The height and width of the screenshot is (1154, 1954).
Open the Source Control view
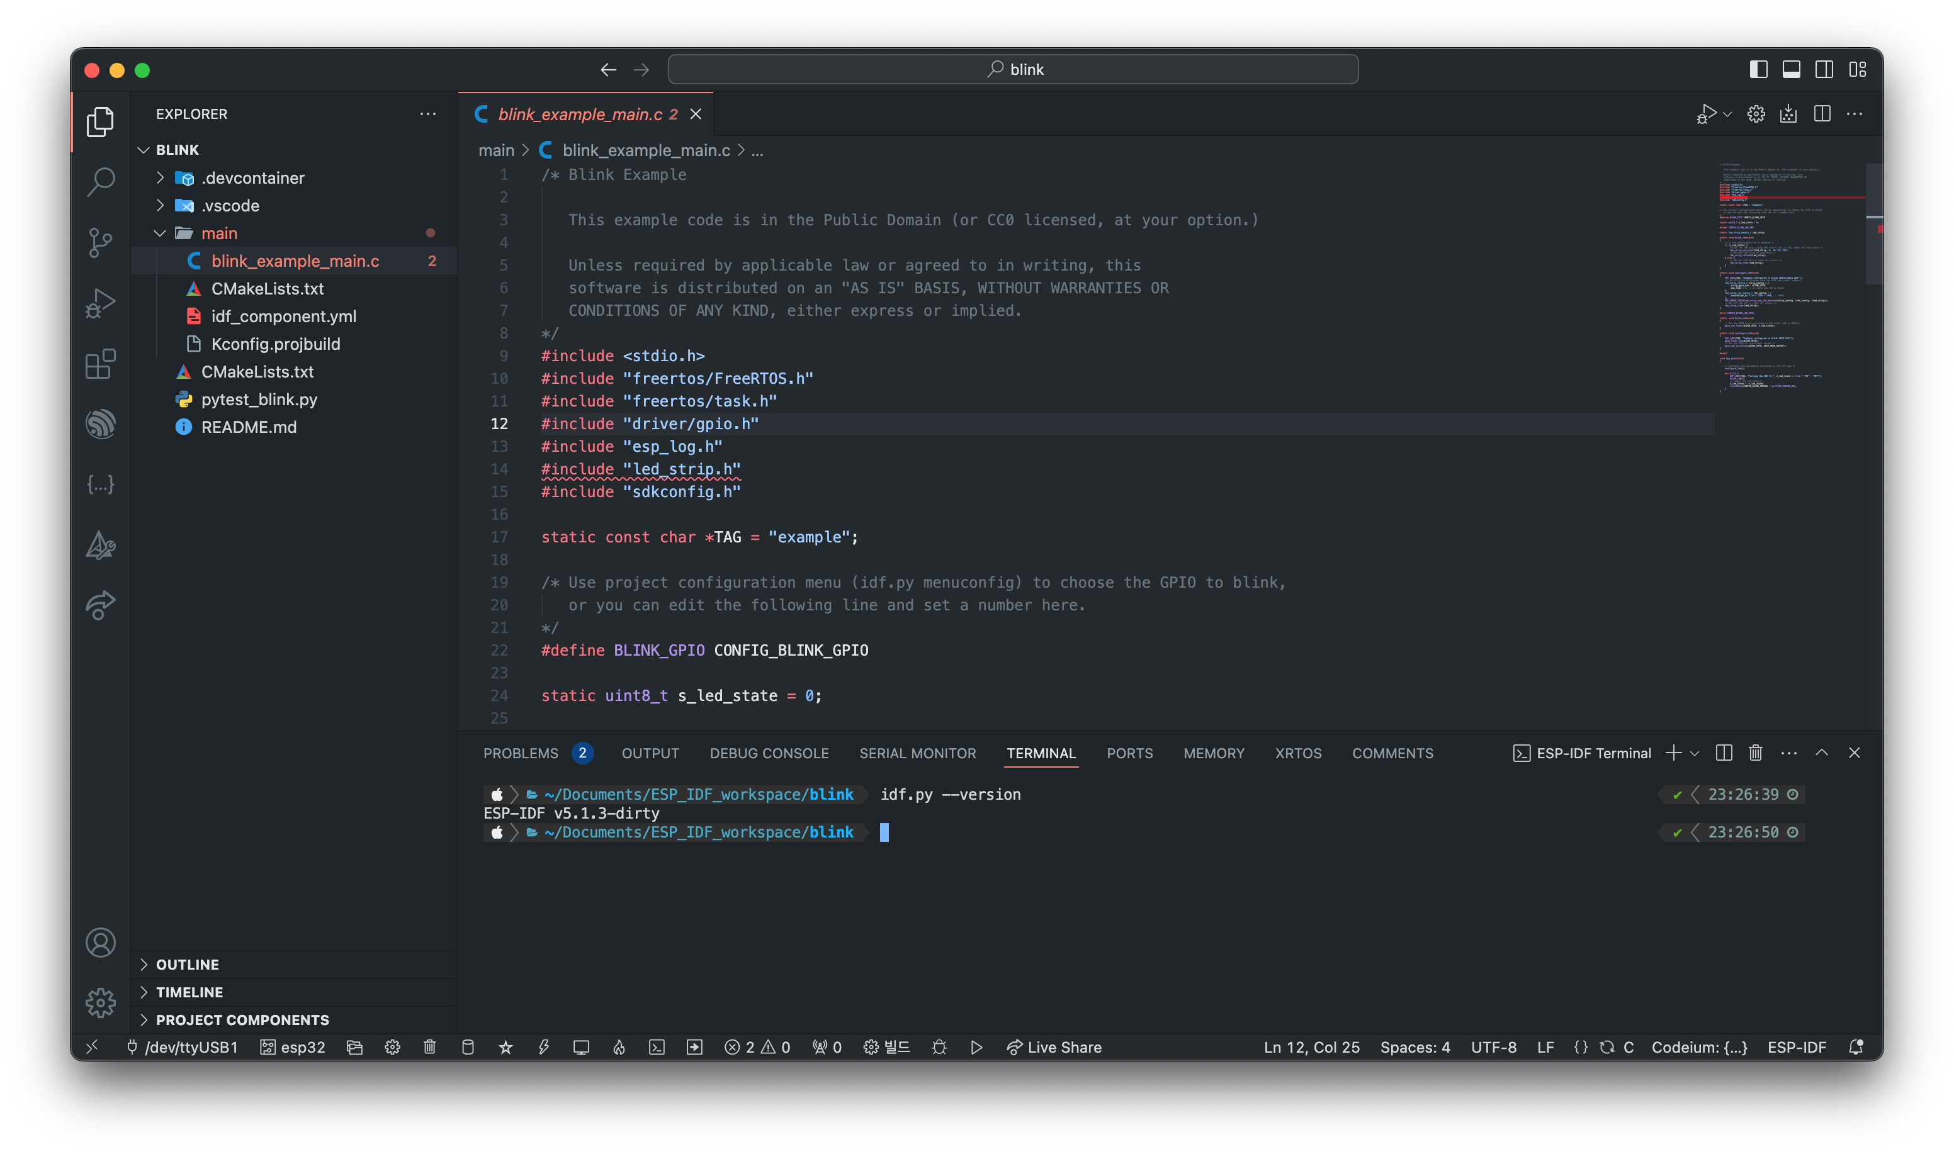coord(100,243)
